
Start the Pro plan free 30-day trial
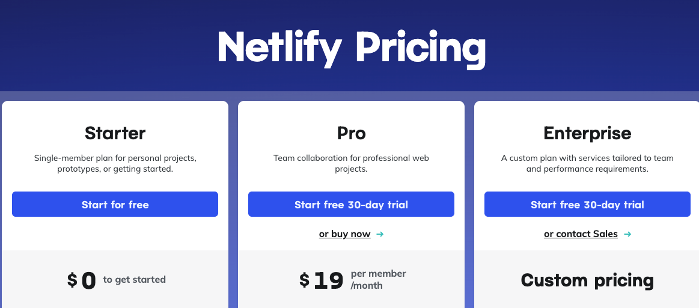pyautogui.click(x=351, y=204)
